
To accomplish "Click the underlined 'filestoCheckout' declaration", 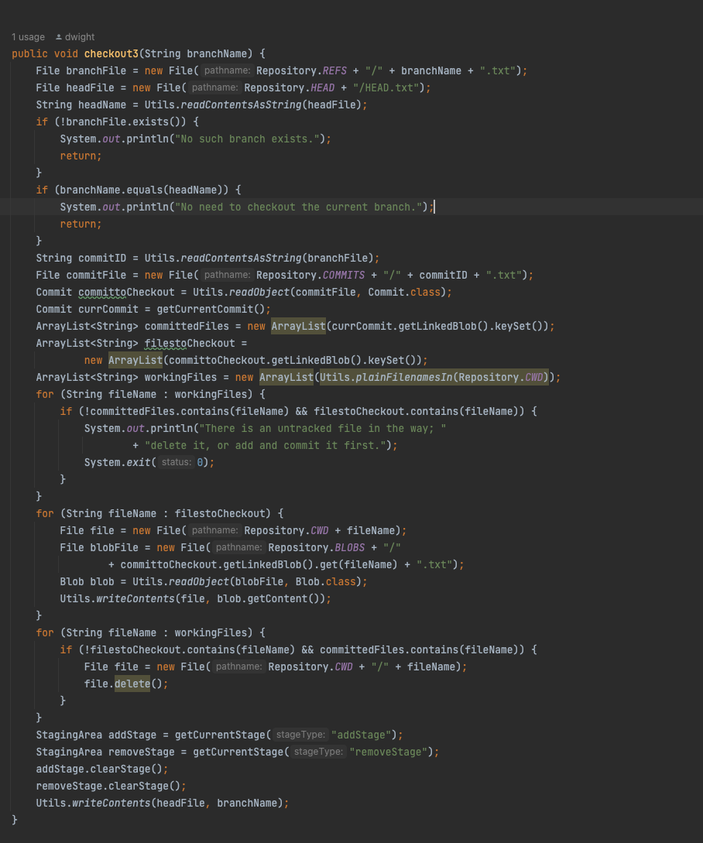I will (190, 343).
